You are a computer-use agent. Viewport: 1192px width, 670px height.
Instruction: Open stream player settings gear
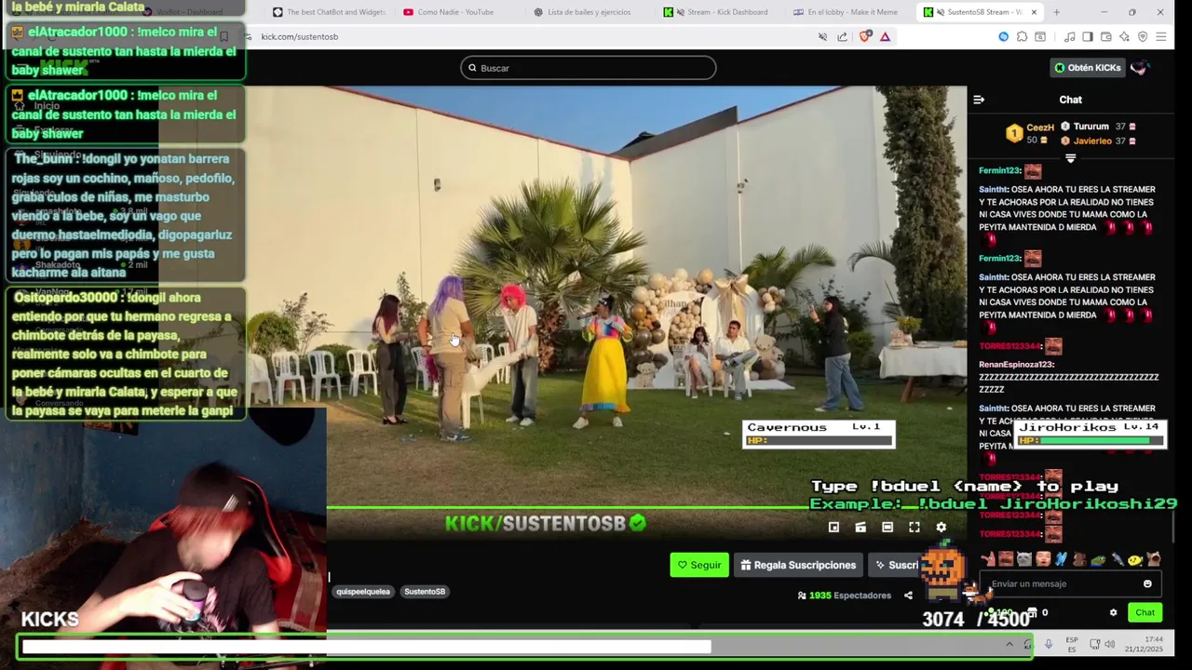click(x=941, y=528)
